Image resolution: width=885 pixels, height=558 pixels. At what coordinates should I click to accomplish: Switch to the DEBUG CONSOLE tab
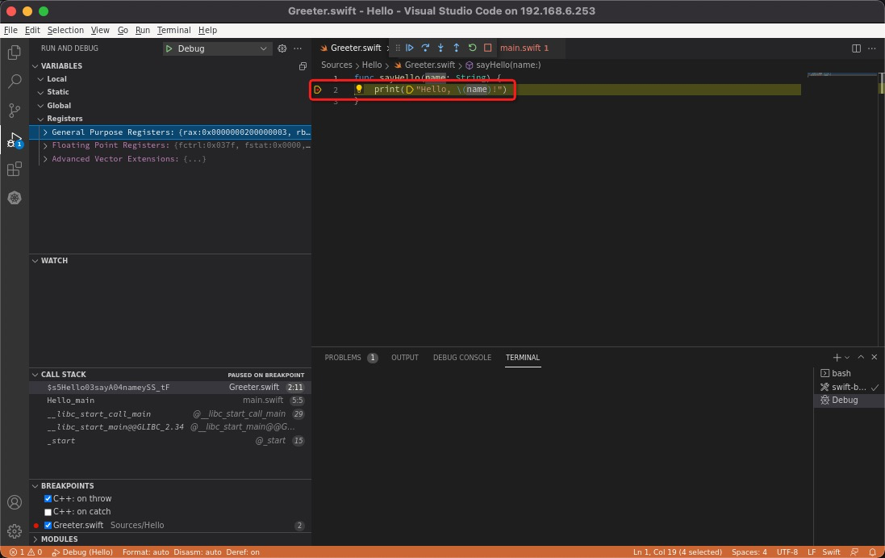click(462, 358)
